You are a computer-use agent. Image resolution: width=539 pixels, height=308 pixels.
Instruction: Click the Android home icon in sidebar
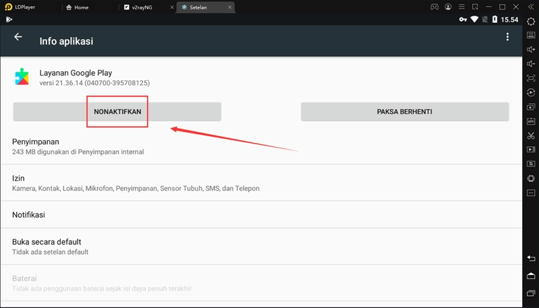point(531,276)
